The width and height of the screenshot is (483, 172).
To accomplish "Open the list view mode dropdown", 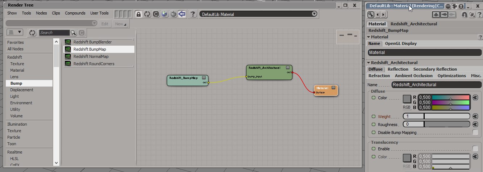I will point(15,32).
